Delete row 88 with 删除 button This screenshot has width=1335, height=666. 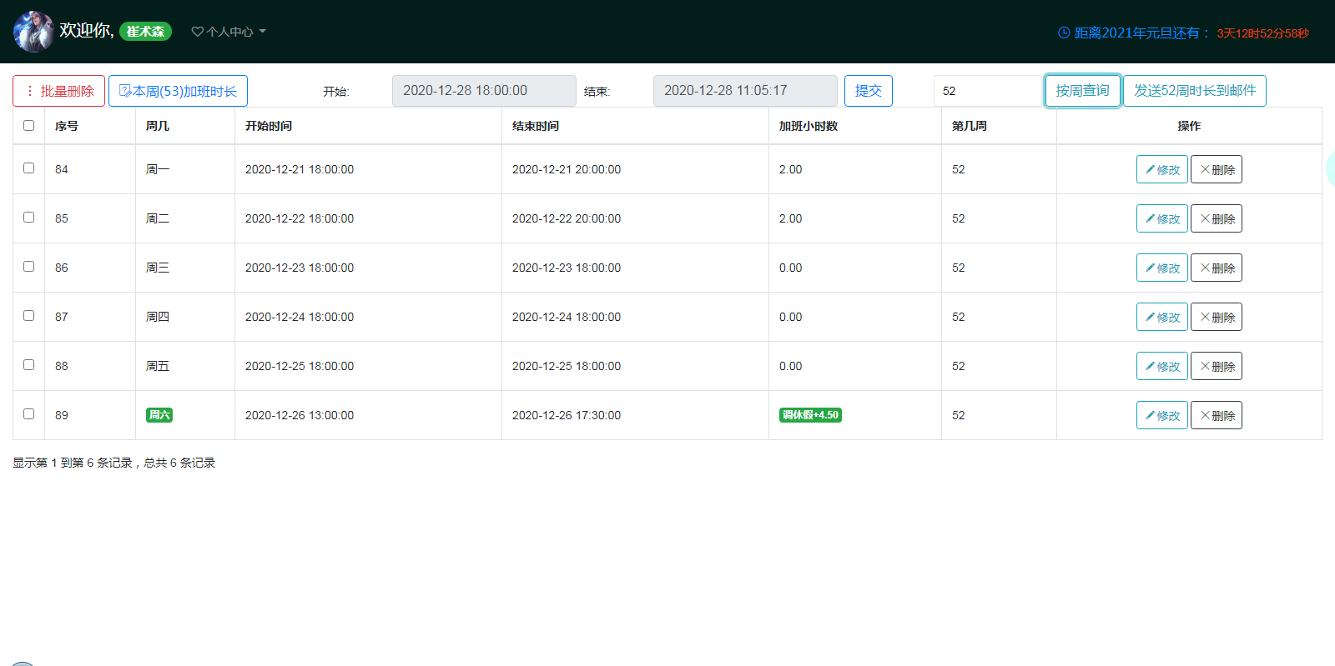tap(1217, 366)
